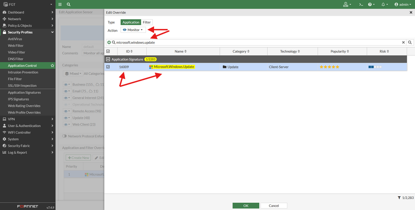Open the help question mark menu

coord(371,5)
